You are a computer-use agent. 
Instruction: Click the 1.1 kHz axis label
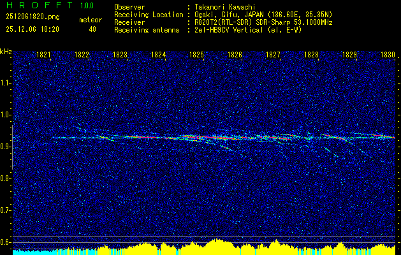pyautogui.click(x=6, y=84)
